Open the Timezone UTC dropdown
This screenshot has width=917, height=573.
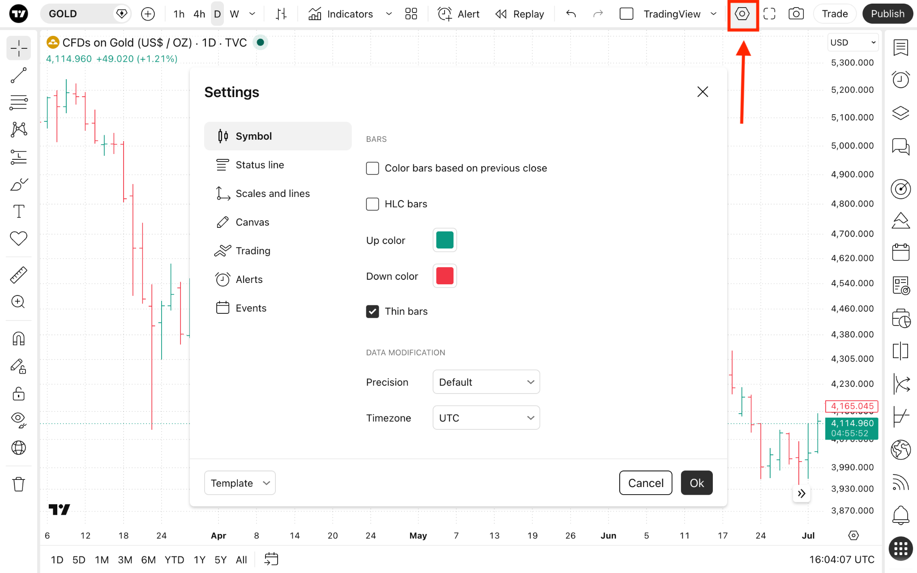click(486, 418)
